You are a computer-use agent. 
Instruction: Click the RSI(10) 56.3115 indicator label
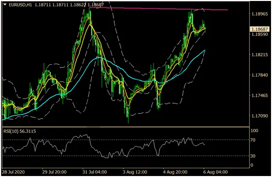20,131
